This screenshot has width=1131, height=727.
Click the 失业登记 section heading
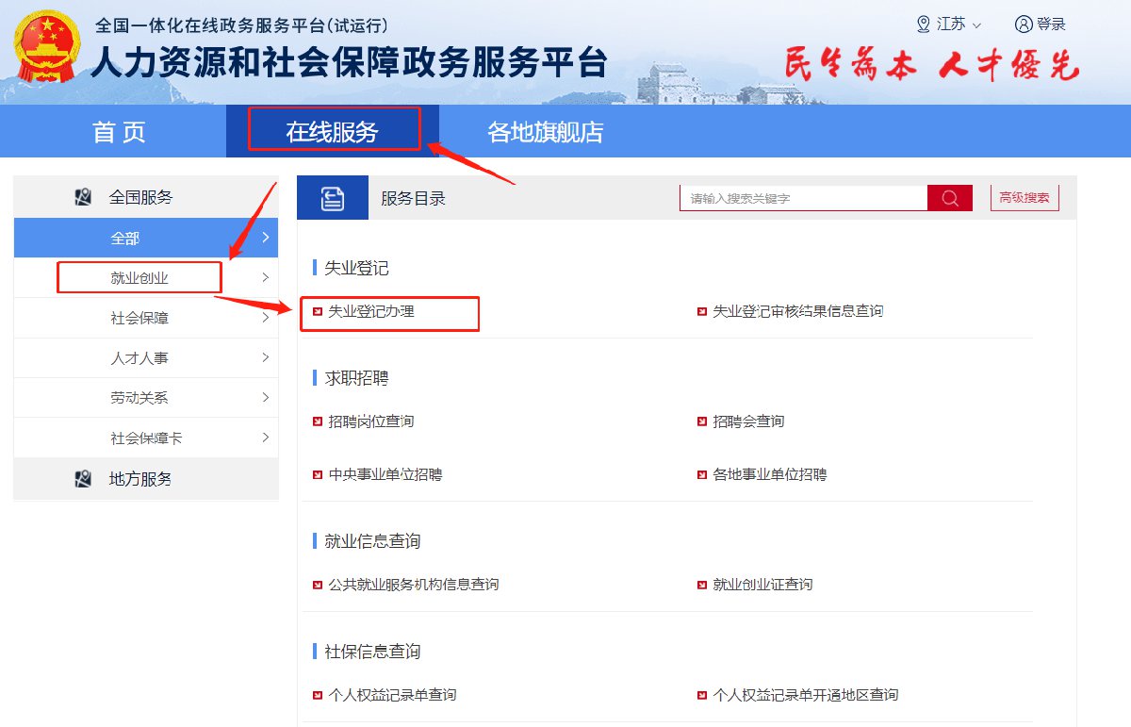pyautogui.click(x=356, y=269)
